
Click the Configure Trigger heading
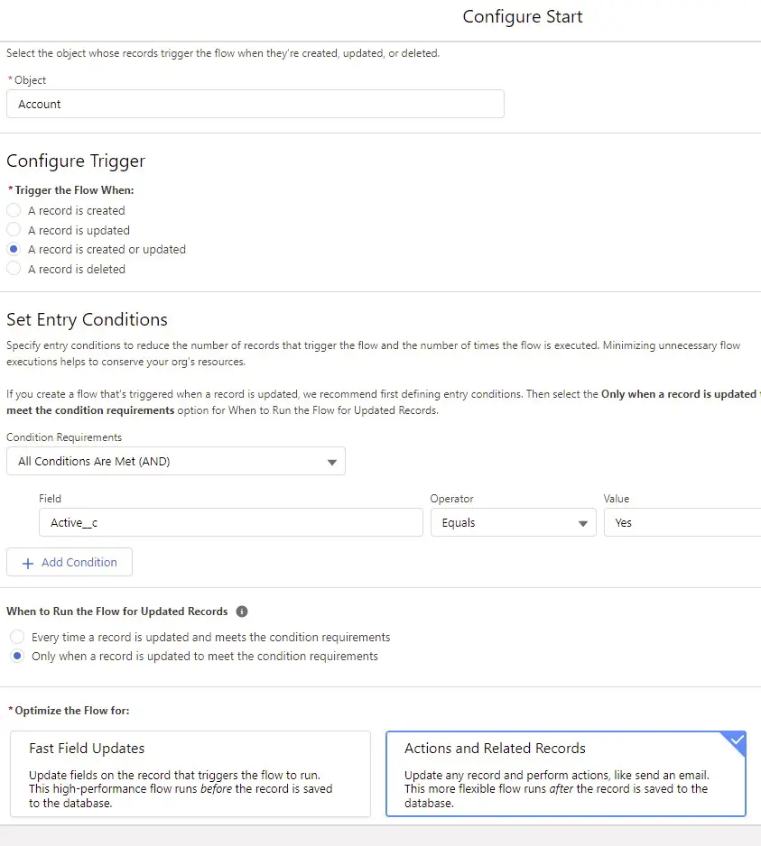pyautogui.click(x=76, y=161)
